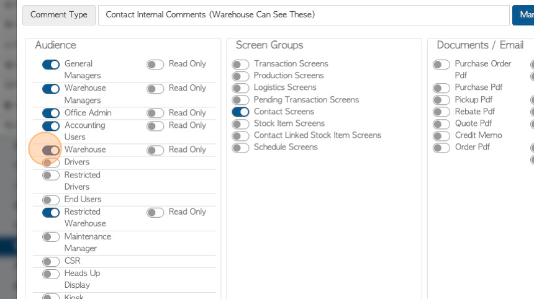The image size is (534, 299).
Task: Disable the Contact Screens toggle
Action: (x=240, y=112)
